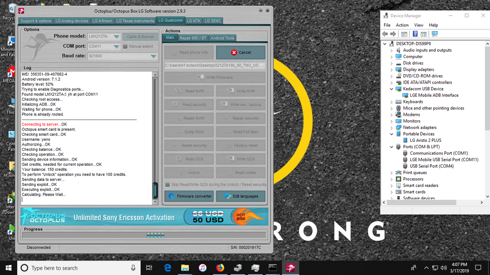Image resolution: width=490 pixels, height=275 pixels.
Task: Expand the Network adapters node
Action: pyautogui.click(x=391, y=127)
